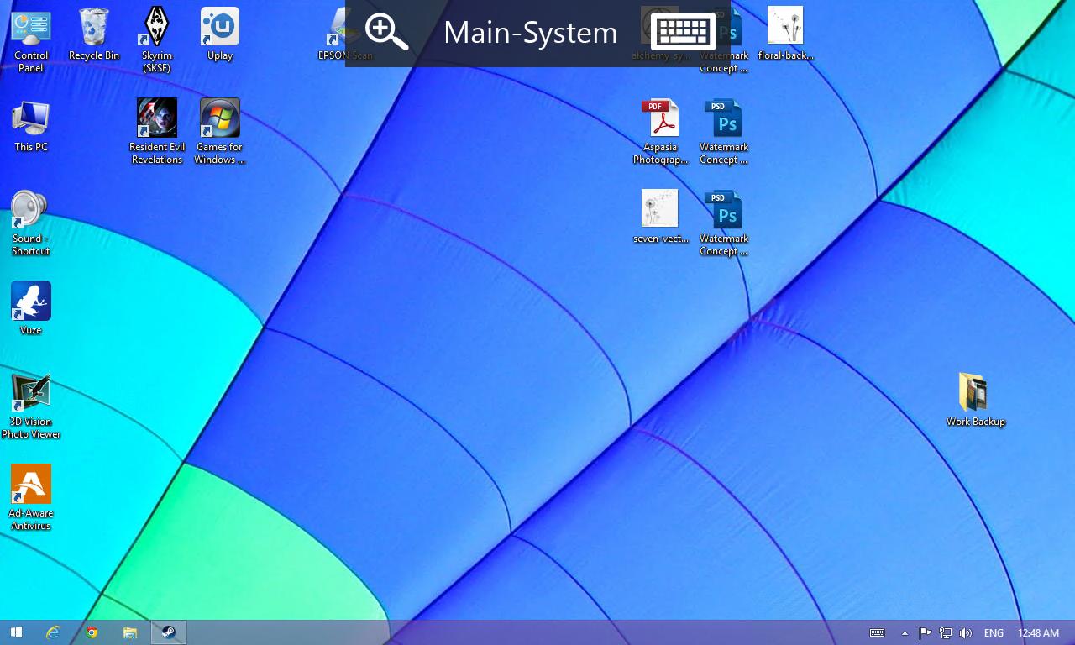The image size is (1075, 645).
Task: Open File Explorer from the taskbar
Action: (x=130, y=632)
